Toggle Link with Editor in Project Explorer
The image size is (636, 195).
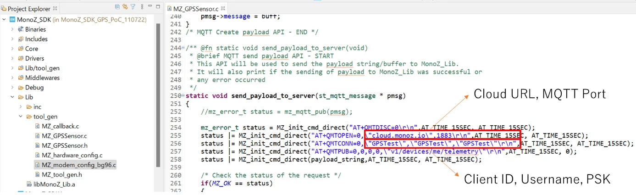point(125,7)
